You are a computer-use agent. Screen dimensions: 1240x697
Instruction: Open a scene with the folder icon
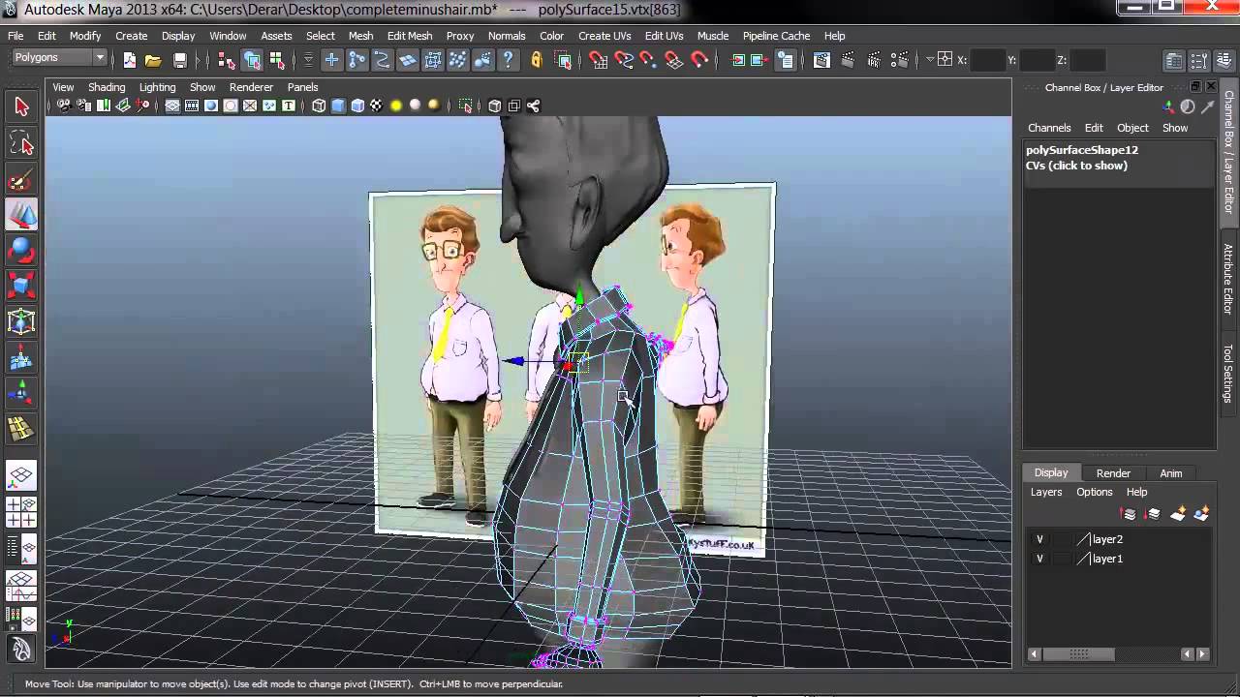click(x=153, y=60)
